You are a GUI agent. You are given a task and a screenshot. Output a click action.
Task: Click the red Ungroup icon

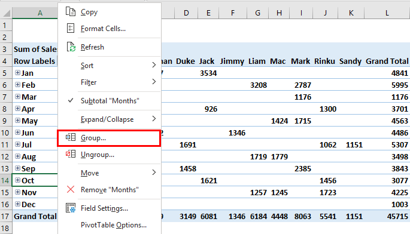pos(71,154)
